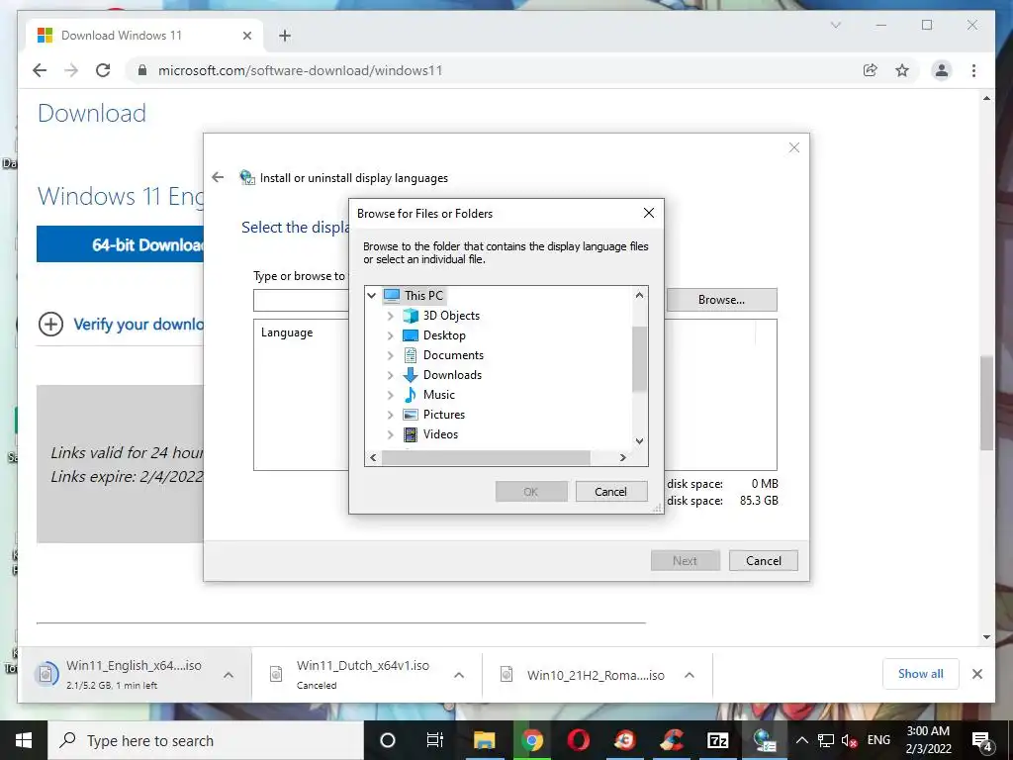The image size is (1013, 760).
Task: Click the tree's scroll right arrow
Action: tap(622, 457)
